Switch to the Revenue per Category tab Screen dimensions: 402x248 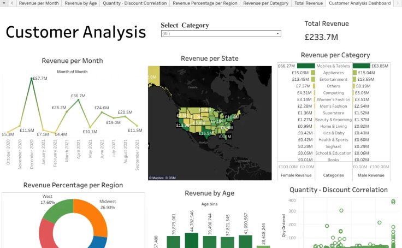coord(266,3)
